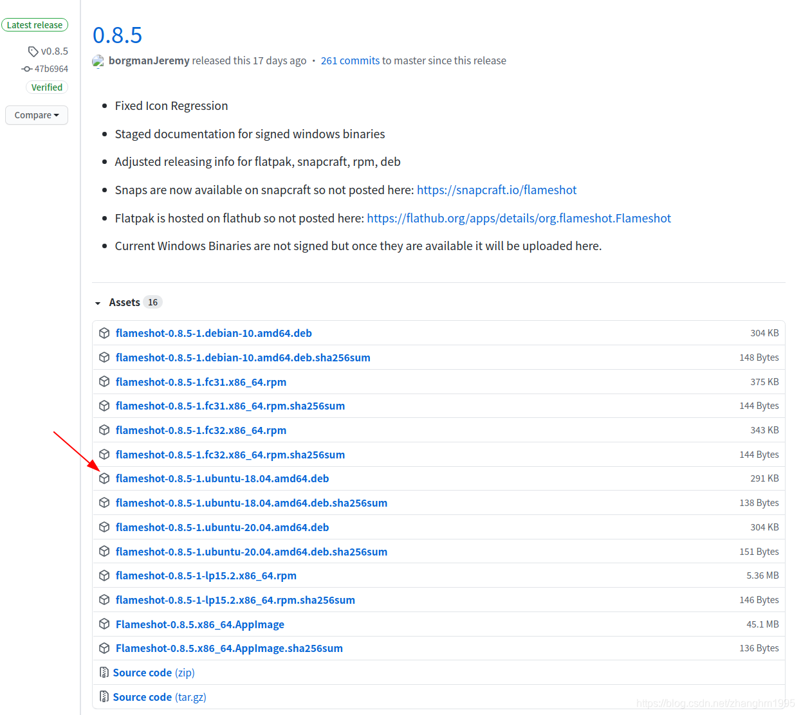Click package icon beside fc32.x86_64.rpm.sha256sum
The width and height of the screenshot is (801, 715).
[104, 455]
